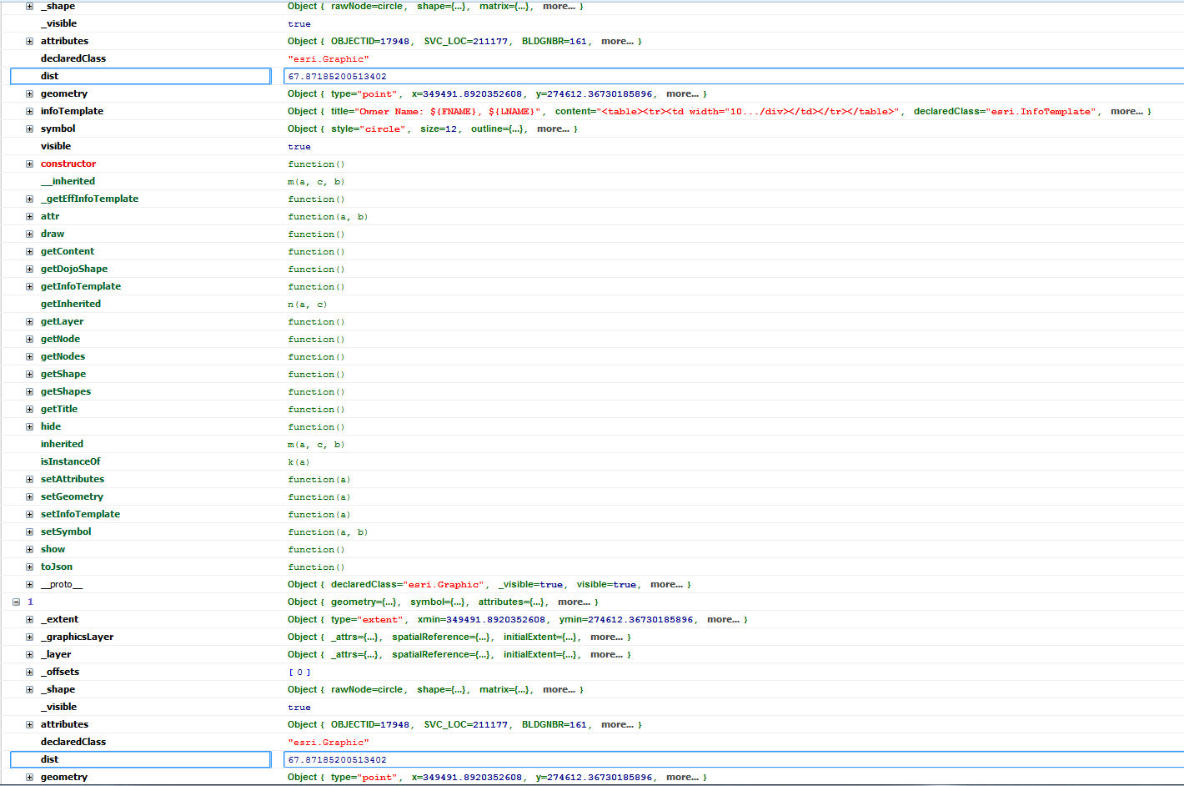Expand the _graphicsLayer property node
Screen dimensions: 1184x786
[x=29, y=637]
